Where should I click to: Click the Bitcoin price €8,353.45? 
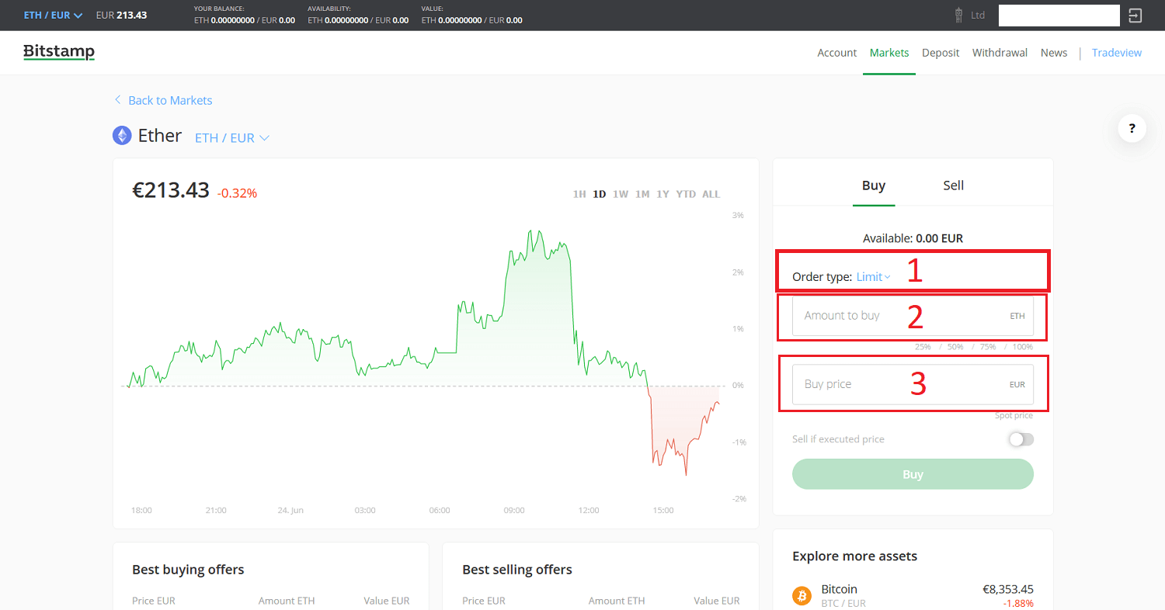1008,589
